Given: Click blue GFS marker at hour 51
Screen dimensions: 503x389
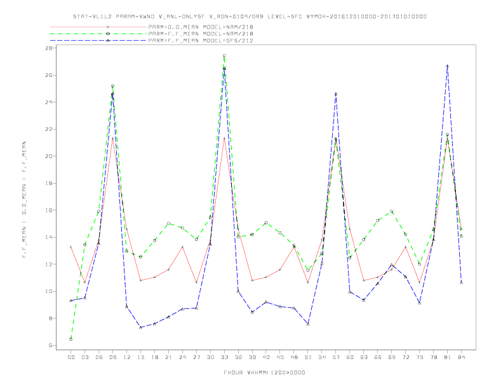Looking at the screenshot, I should [x=308, y=324].
